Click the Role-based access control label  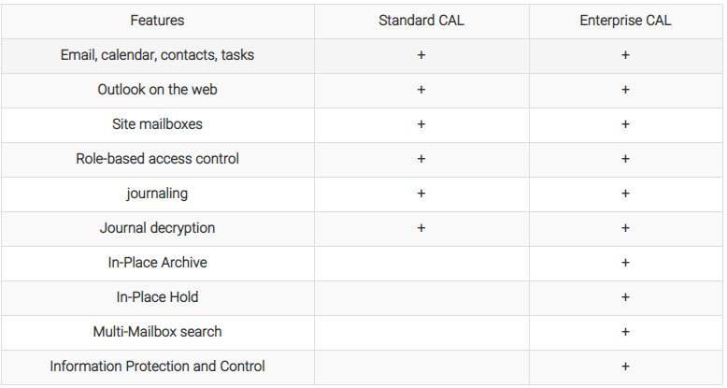tap(157, 159)
